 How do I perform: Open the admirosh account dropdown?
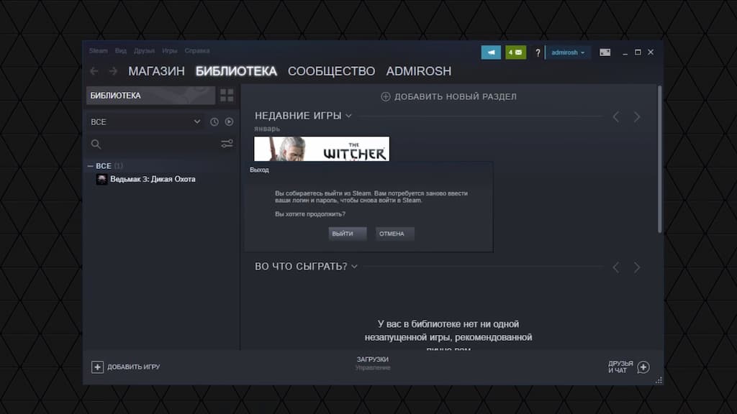pos(568,52)
